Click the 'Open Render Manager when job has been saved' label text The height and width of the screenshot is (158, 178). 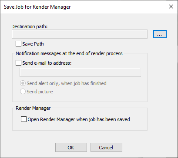[x=79, y=119]
